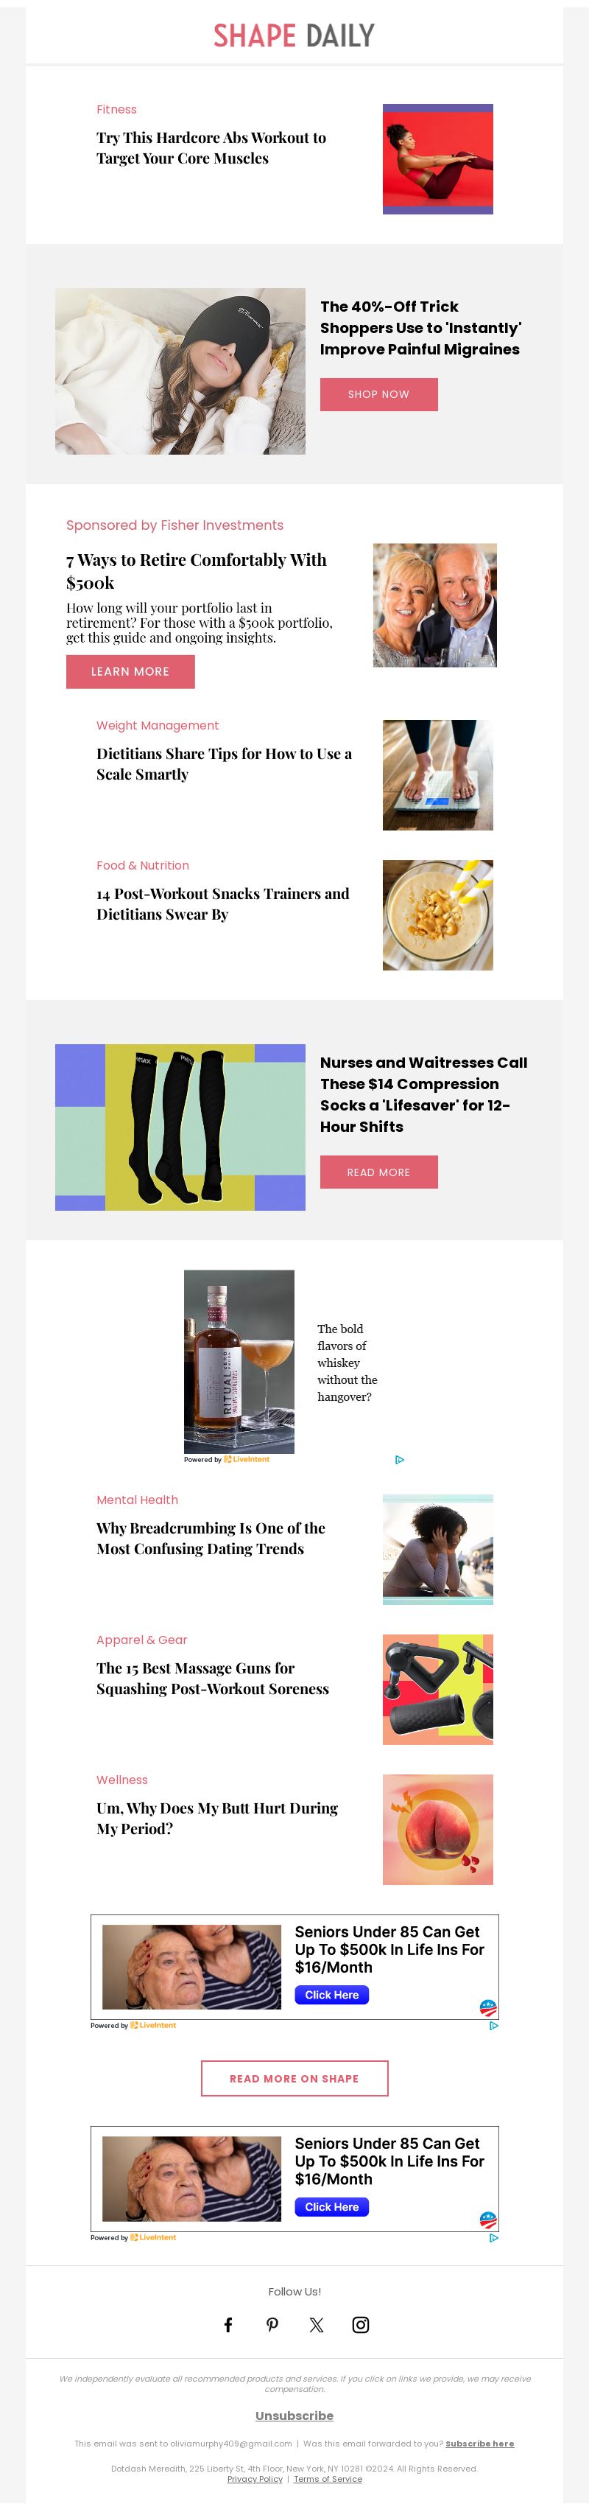Click AdChoices icon below first life insurance ad
589x2504 pixels.
click(x=494, y=2025)
